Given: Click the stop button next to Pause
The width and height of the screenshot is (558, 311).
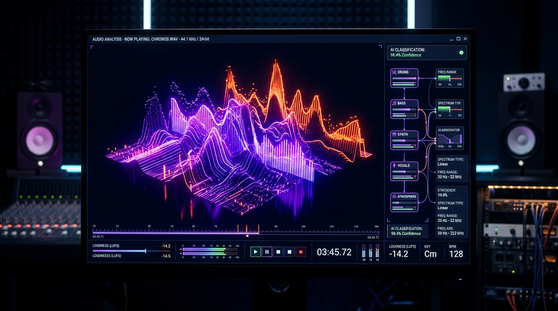Looking at the screenshot, I should [278, 252].
